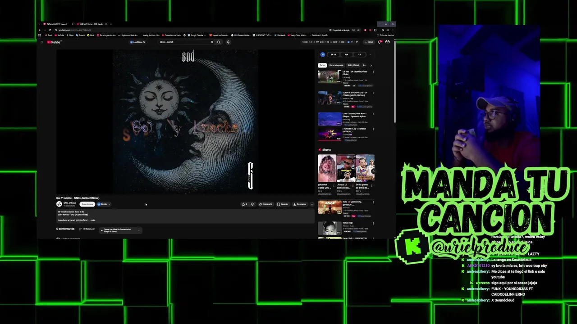Open HOUDINI 7.2 STERBEN video thumbnail

[x=330, y=134]
